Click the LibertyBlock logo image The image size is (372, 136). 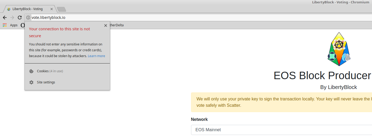(x=338, y=49)
